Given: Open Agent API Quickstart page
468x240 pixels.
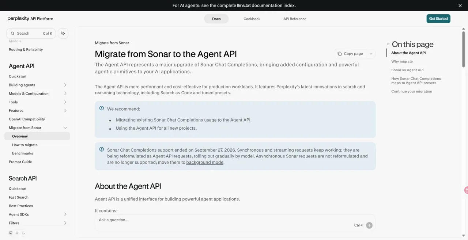Looking at the screenshot, I should pos(18,76).
